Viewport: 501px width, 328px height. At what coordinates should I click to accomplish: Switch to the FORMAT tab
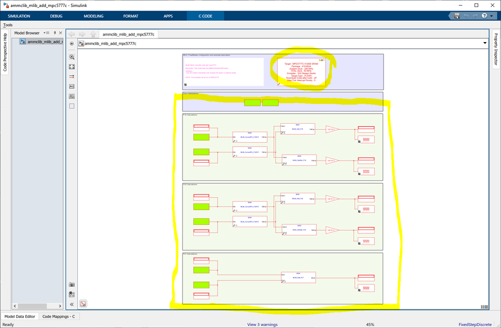coord(131,16)
